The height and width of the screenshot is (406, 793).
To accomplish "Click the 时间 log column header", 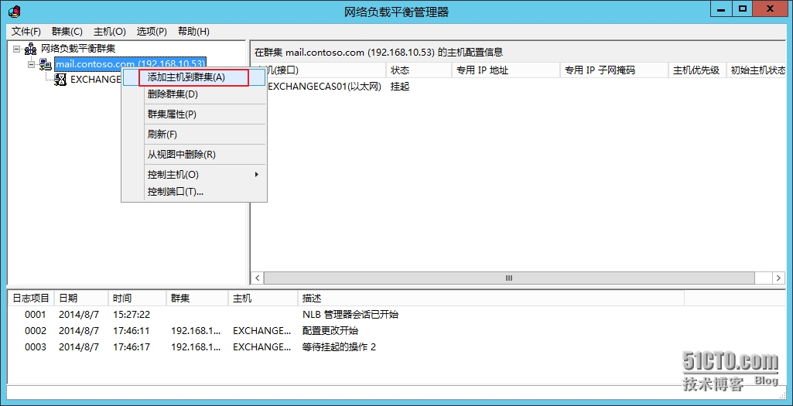I will pos(137,299).
